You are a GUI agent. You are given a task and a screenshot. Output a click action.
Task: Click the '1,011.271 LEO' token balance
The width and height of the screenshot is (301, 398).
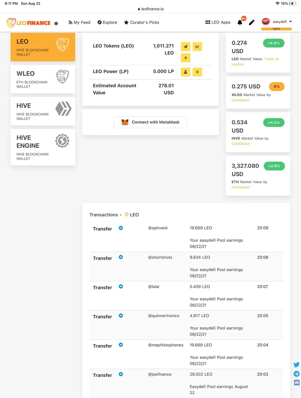(x=163, y=49)
